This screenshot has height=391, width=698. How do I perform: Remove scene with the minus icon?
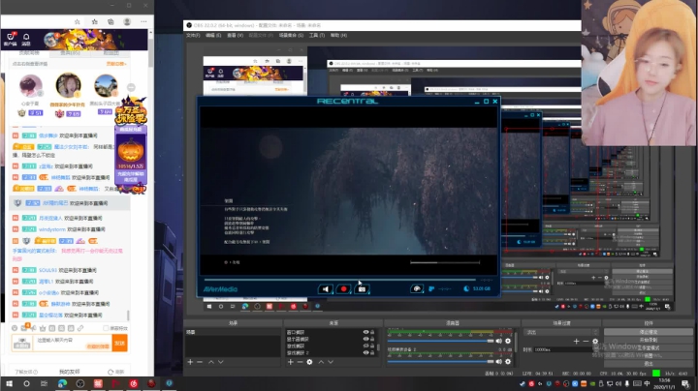pos(200,362)
